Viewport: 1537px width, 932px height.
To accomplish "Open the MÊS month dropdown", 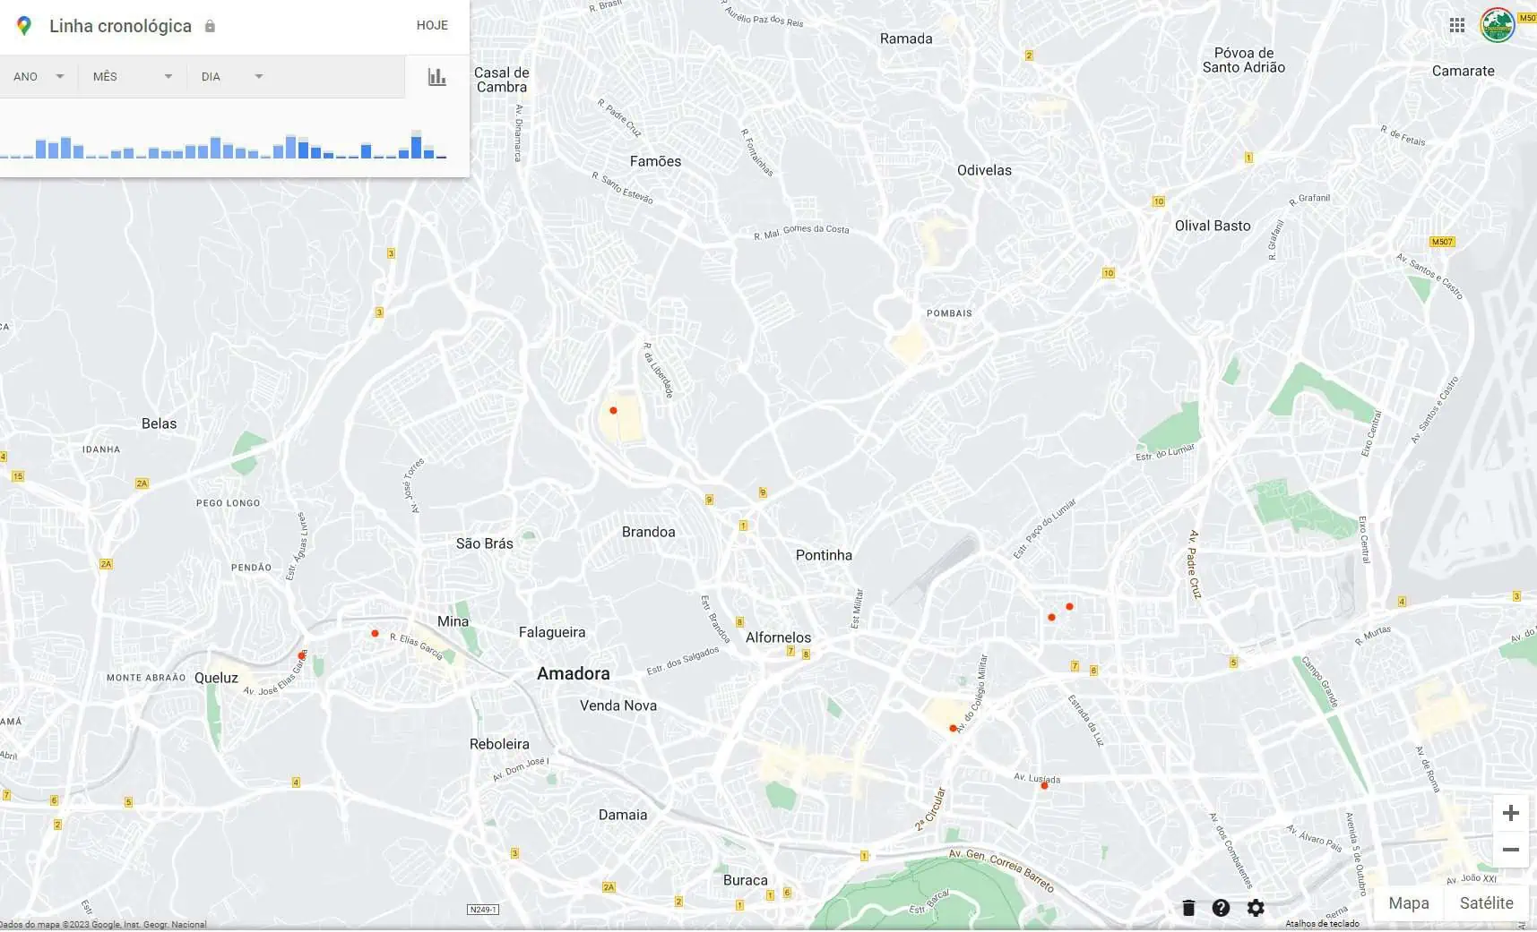I will coord(133,77).
